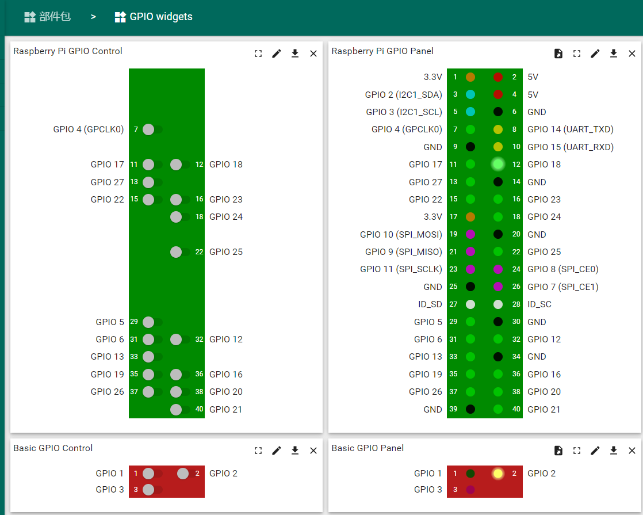Screen dimensions: 643x515
Task: Toggle GPIO 25 switch on pin 22
Action: tap(180, 251)
